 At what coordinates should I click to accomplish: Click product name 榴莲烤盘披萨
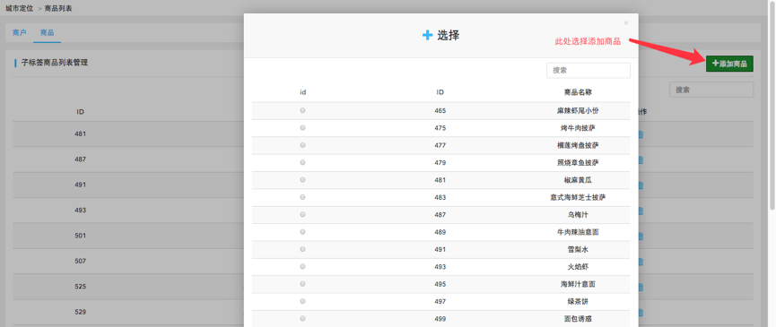point(578,145)
